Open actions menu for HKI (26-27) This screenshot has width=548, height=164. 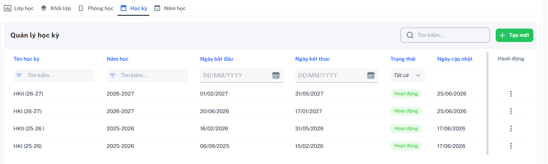pos(511,111)
